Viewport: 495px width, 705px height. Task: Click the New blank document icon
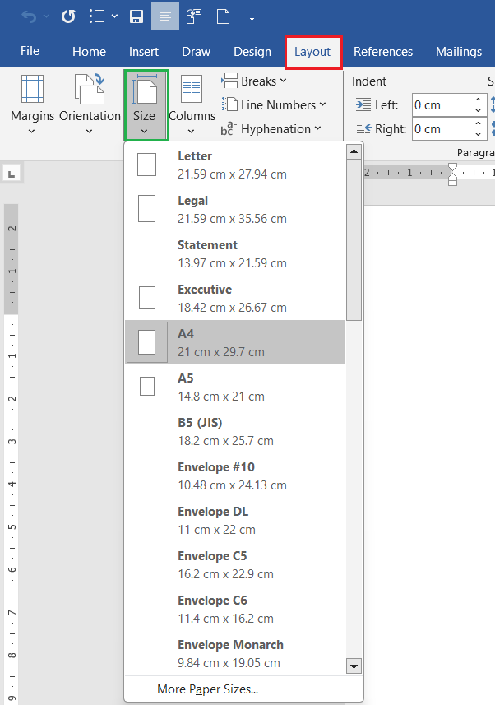[x=223, y=17]
